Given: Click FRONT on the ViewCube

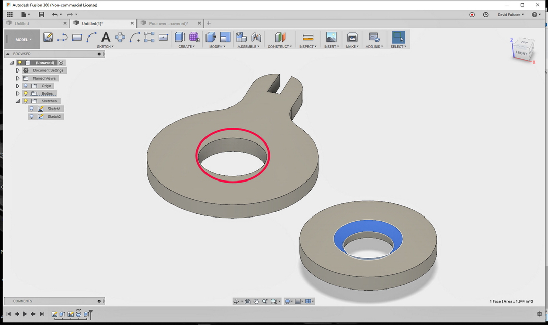Looking at the screenshot, I should tap(522, 52).
